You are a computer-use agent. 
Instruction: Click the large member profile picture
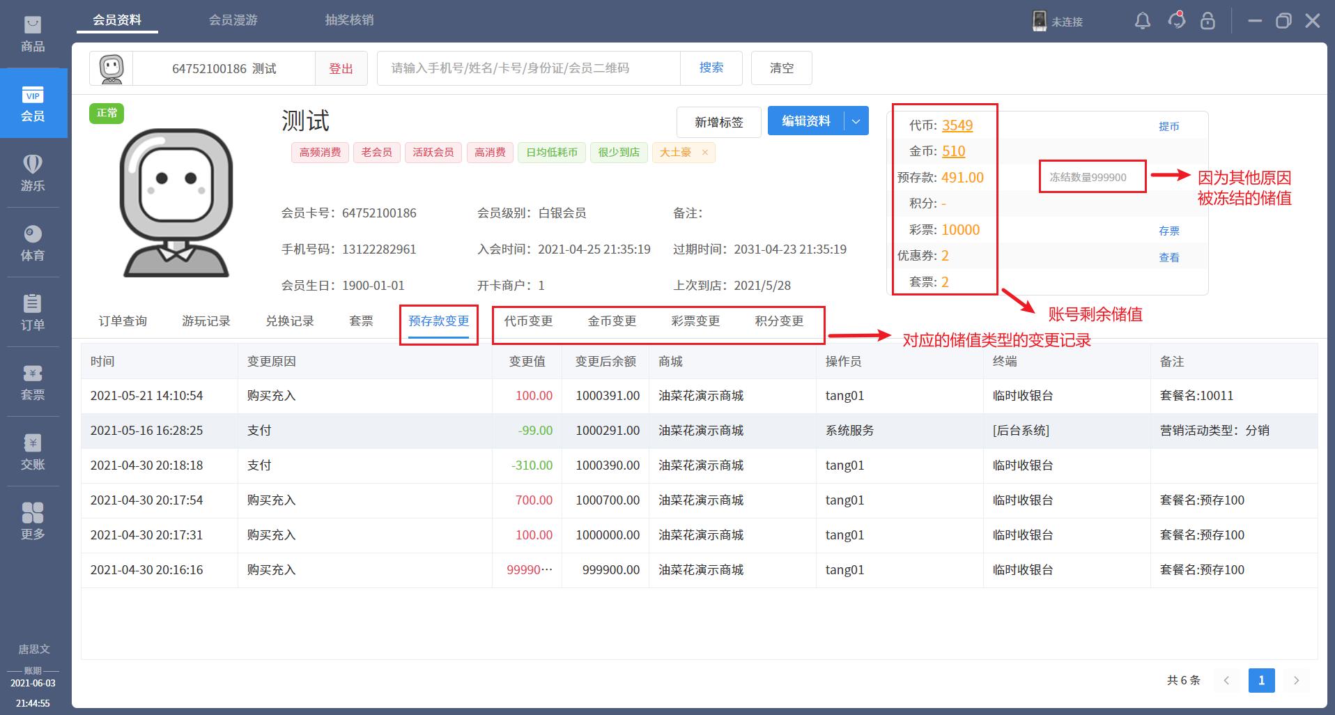(176, 203)
